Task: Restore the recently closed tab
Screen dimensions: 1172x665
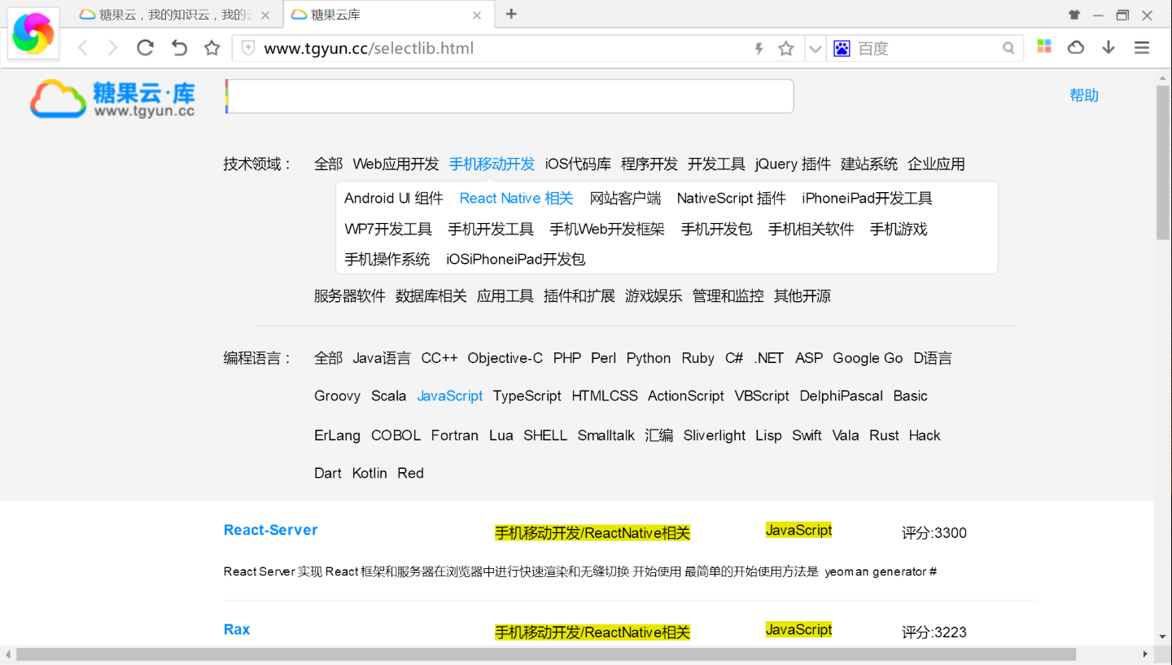Action: coord(179,48)
